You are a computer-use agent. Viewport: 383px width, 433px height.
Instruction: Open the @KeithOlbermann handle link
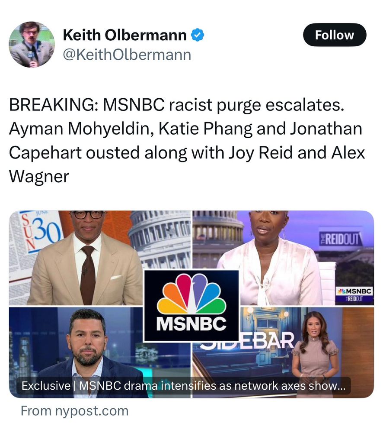tap(127, 55)
